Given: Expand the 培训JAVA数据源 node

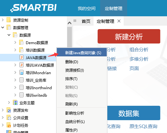Looking at the screenshot, I should (15, 65).
